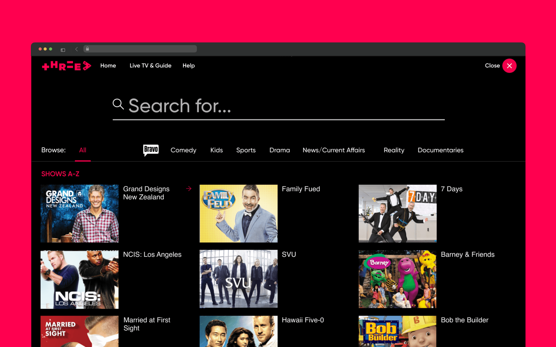The width and height of the screenshot is (556, 347).
Task: Click the red window close dot
Action: pyautogui.click(x=40, y=49)
